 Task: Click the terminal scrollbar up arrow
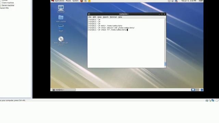(165, 19)
